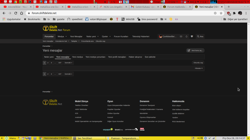Expand the Neler yeni dropdown arrow
Viewport: 250px width, 140px height.
click(98, 36)
